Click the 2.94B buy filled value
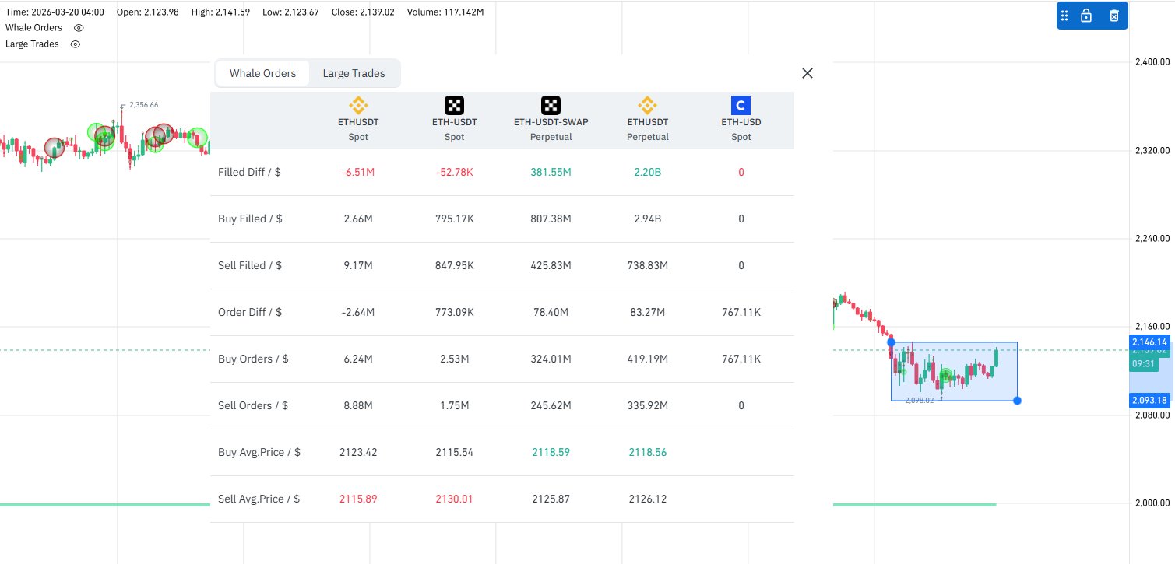Viewport: 1175px width, 564px height. [647, 219]
